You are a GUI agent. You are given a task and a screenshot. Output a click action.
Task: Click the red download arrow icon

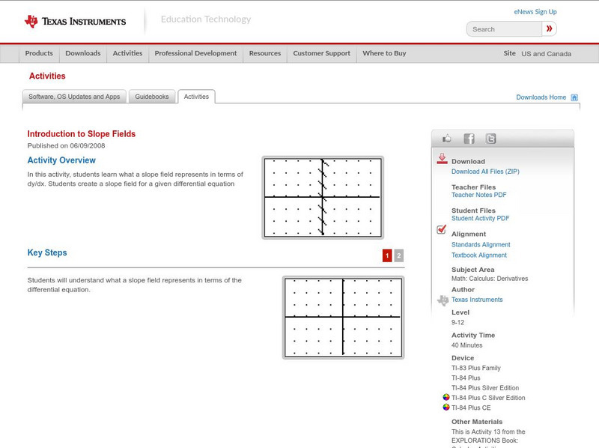442,159
